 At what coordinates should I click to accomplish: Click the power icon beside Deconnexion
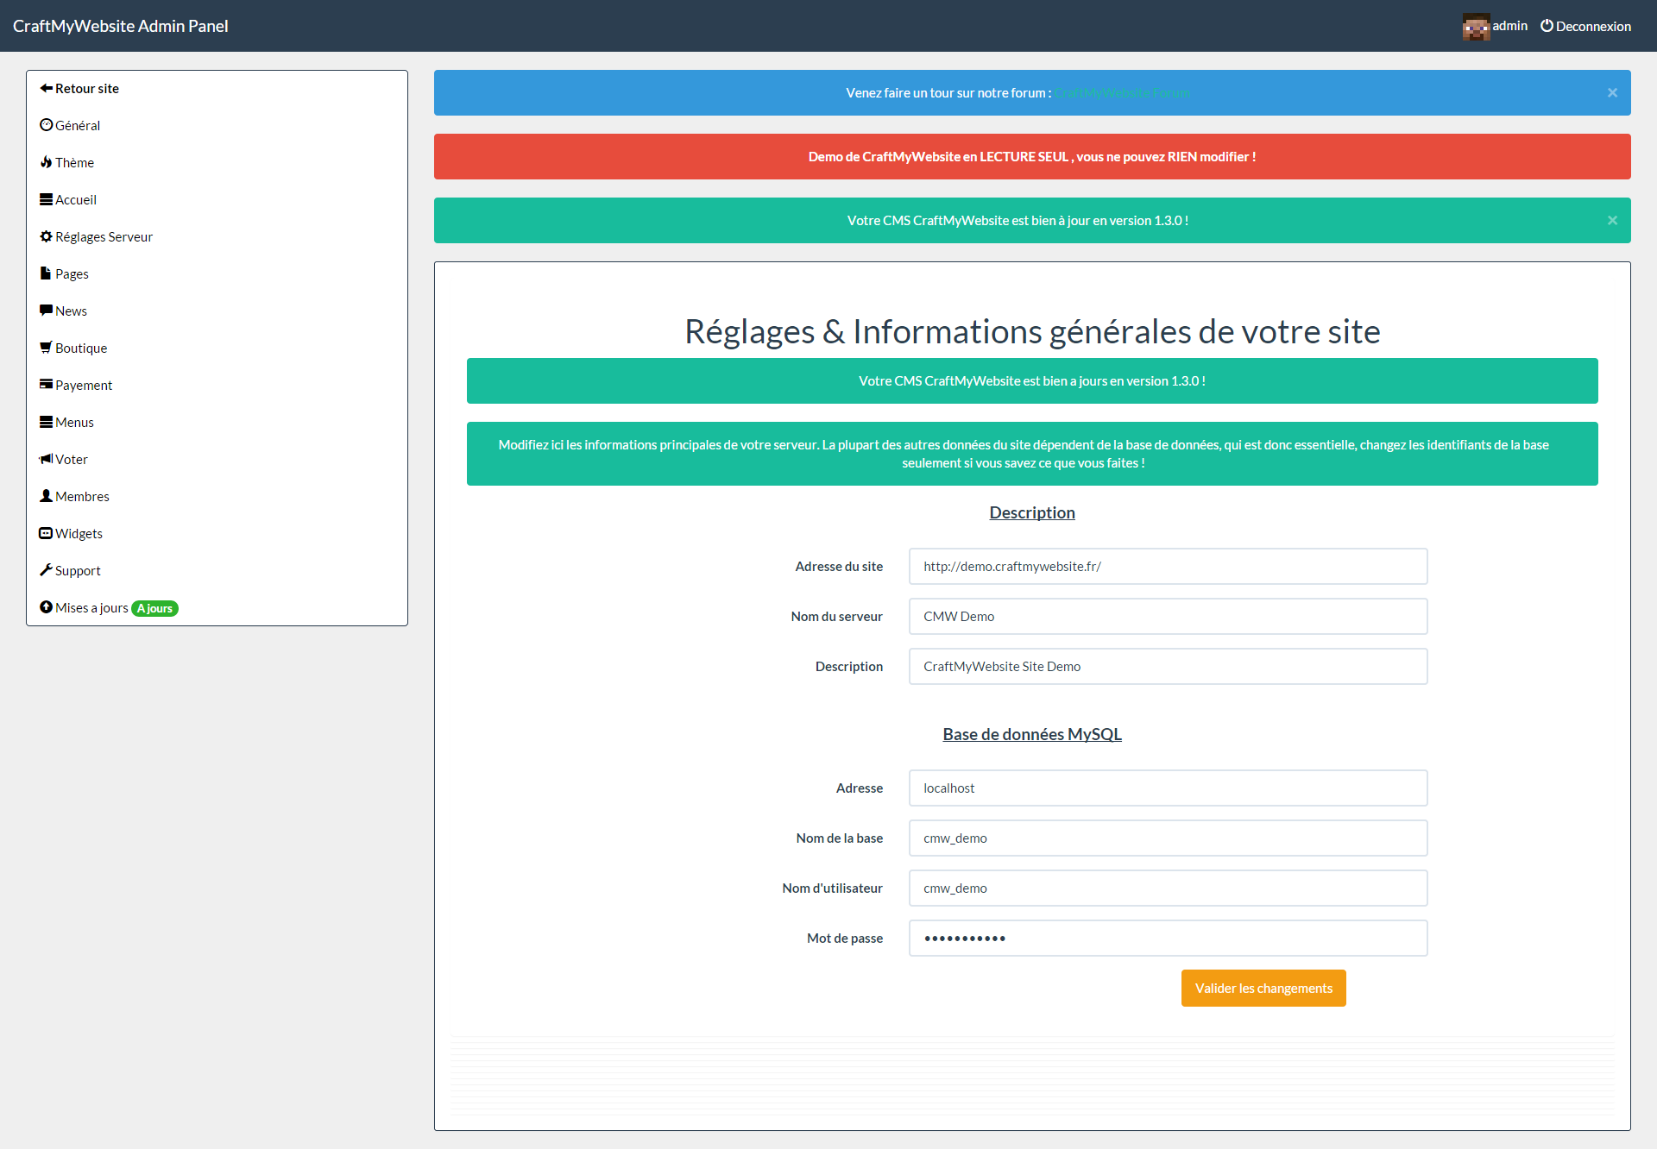[1547, 26]
